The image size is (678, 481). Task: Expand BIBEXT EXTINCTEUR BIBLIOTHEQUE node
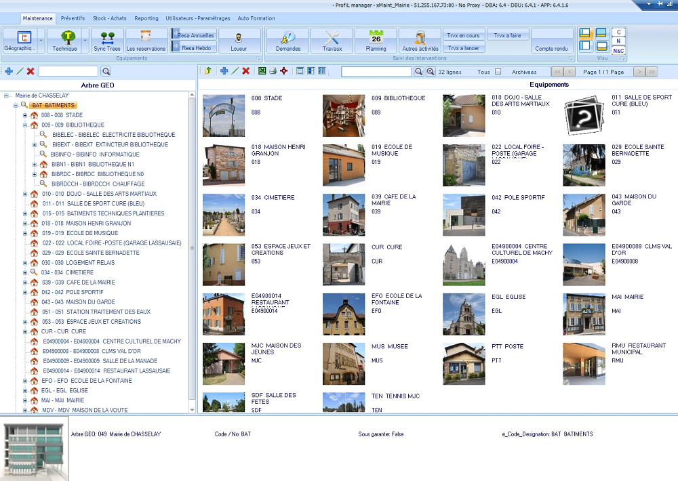pyautogui.click(x=34, y=145)
